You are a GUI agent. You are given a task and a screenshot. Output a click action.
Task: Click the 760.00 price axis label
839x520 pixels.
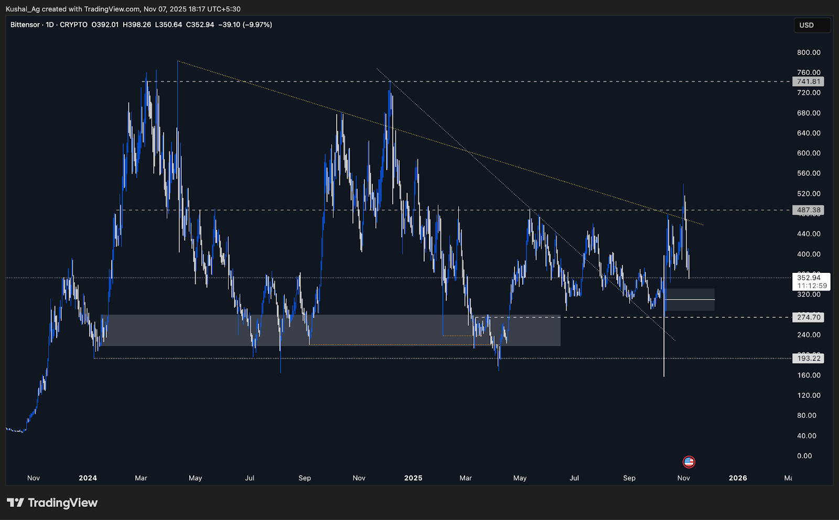(x=809, y=72)
